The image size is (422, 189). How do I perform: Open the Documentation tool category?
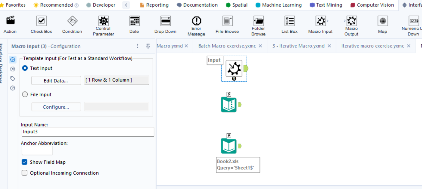pyautogui.click(x=197, y=5)
